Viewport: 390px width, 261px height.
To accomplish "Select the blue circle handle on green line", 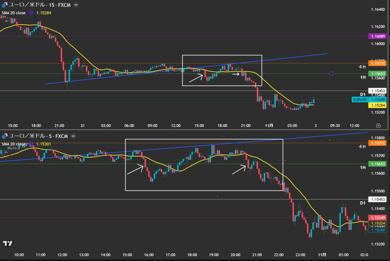I will [x=331, y=74].
